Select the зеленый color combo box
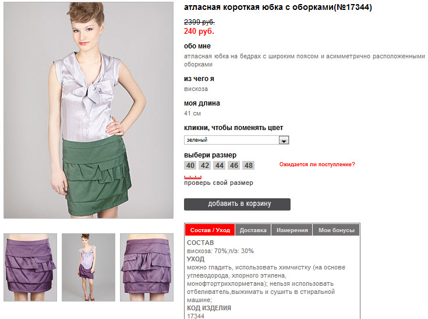428x319 pixels. [x=236, y=140]
